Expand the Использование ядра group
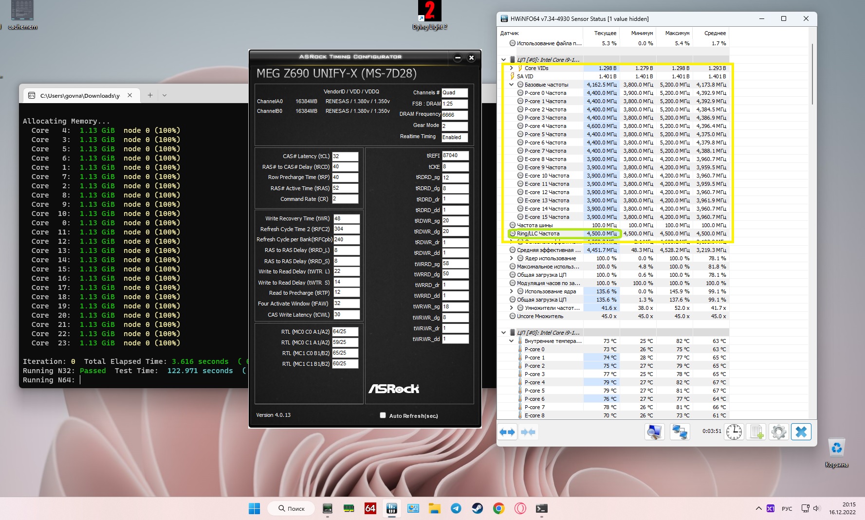The image size is (865, 520). (x=511, y=291)
